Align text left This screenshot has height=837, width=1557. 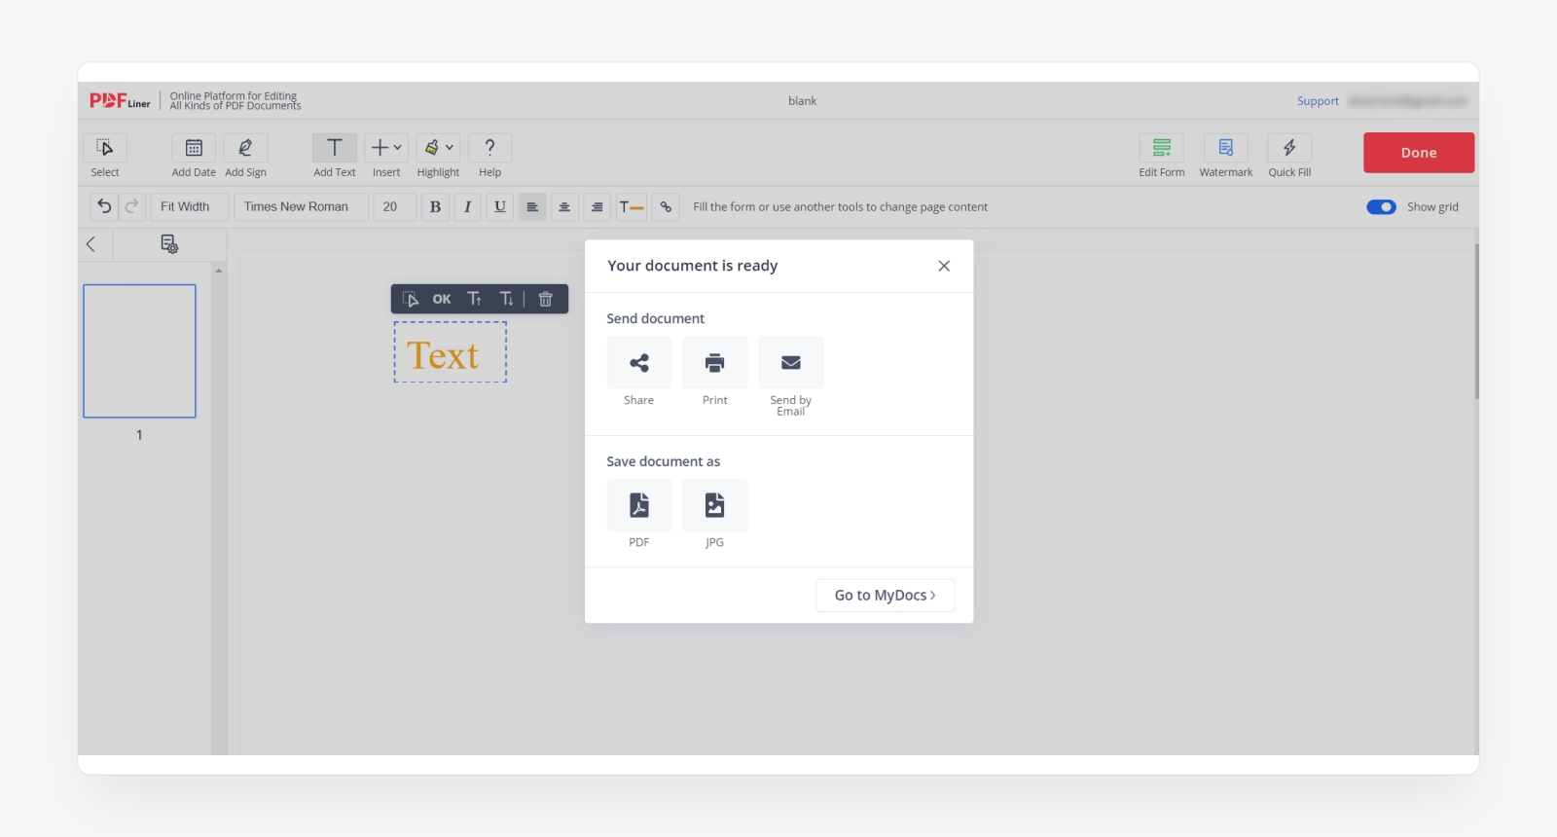[x=532, y=206]
